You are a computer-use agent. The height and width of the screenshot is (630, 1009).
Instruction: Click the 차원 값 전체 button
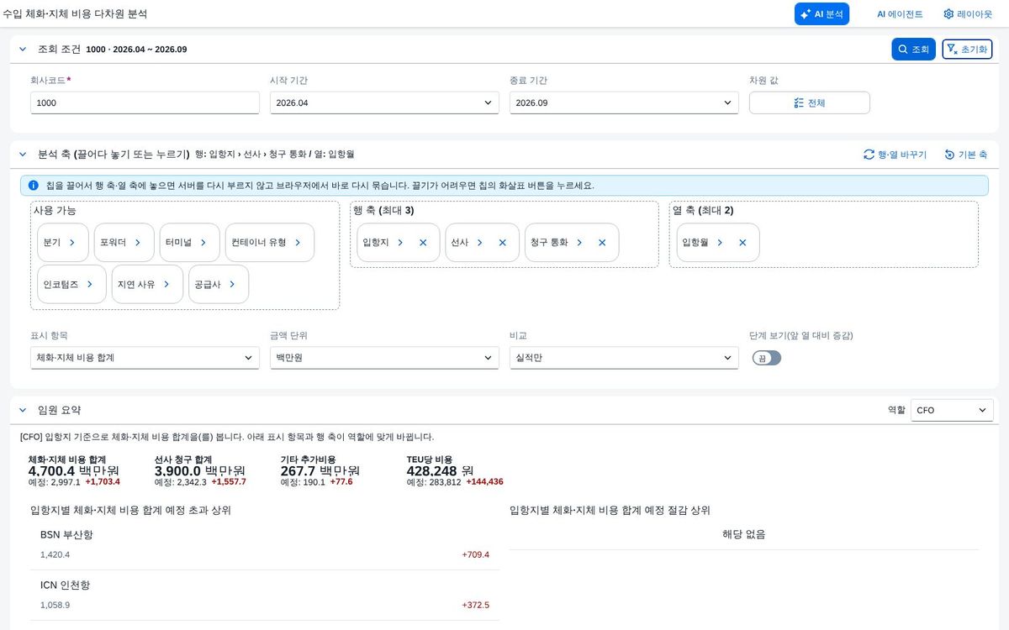[x=809, y=102]
